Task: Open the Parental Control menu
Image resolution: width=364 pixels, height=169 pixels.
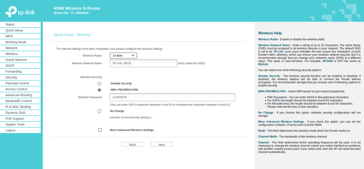Action: [x=17, y=83]
